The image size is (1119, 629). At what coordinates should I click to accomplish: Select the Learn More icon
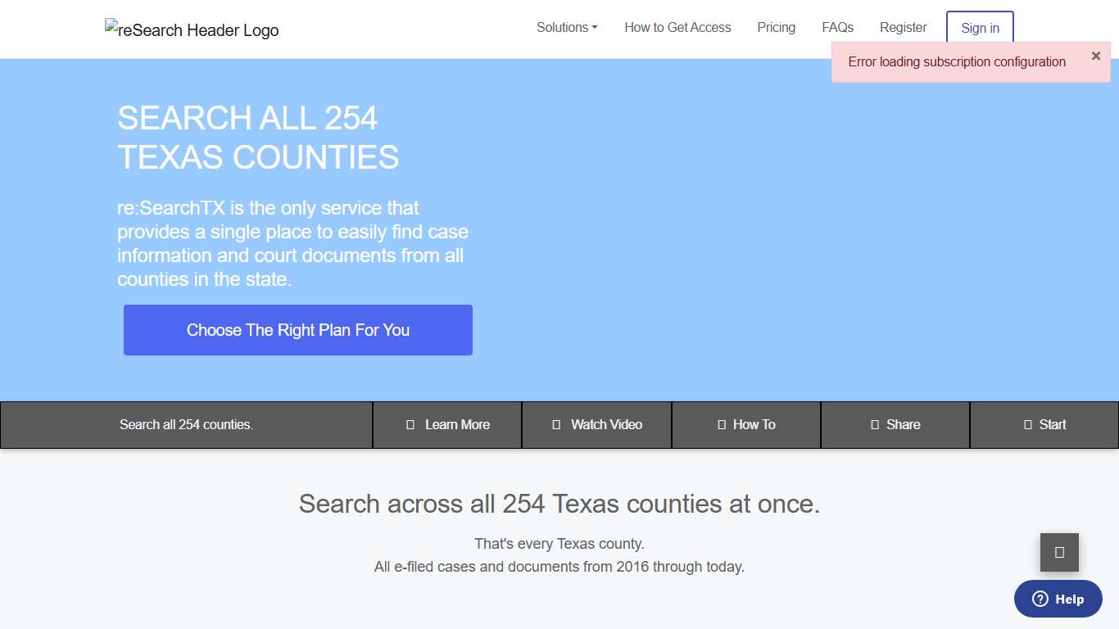coord(410,424)
